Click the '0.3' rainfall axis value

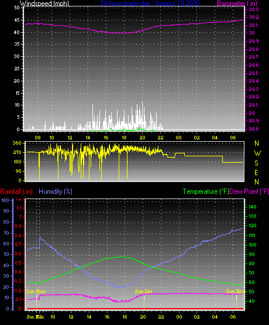click(18, 281)
